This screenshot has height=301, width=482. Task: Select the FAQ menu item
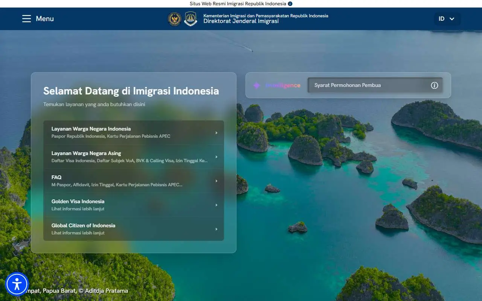point(134,181)
